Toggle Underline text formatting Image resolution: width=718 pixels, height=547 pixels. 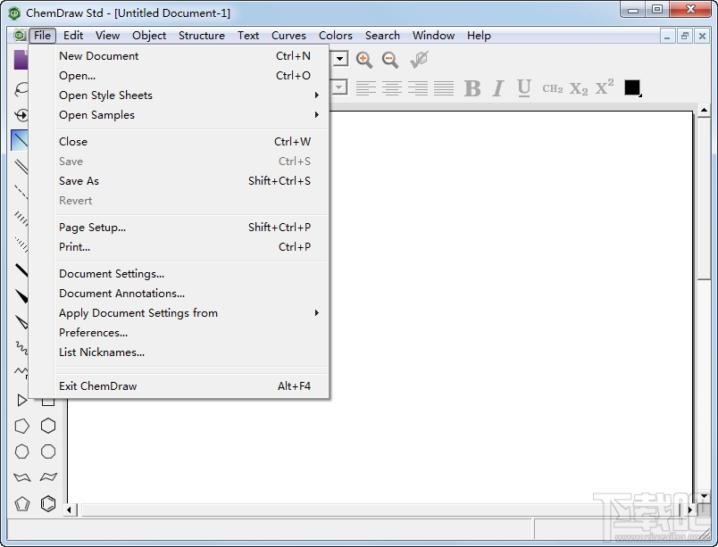coord(524,88)
